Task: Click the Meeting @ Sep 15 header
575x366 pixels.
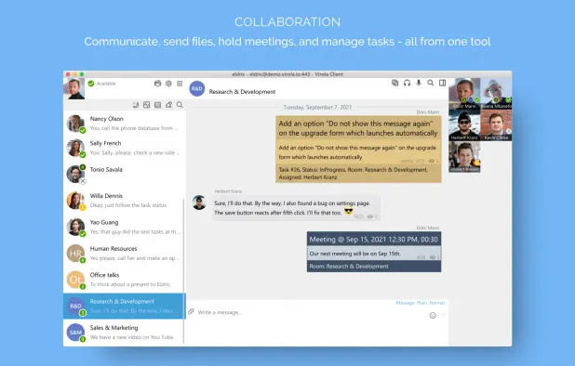Action: point(374,240)
